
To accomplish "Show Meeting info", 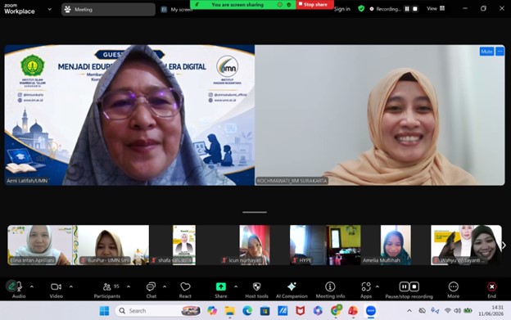I will pos(330,289).
